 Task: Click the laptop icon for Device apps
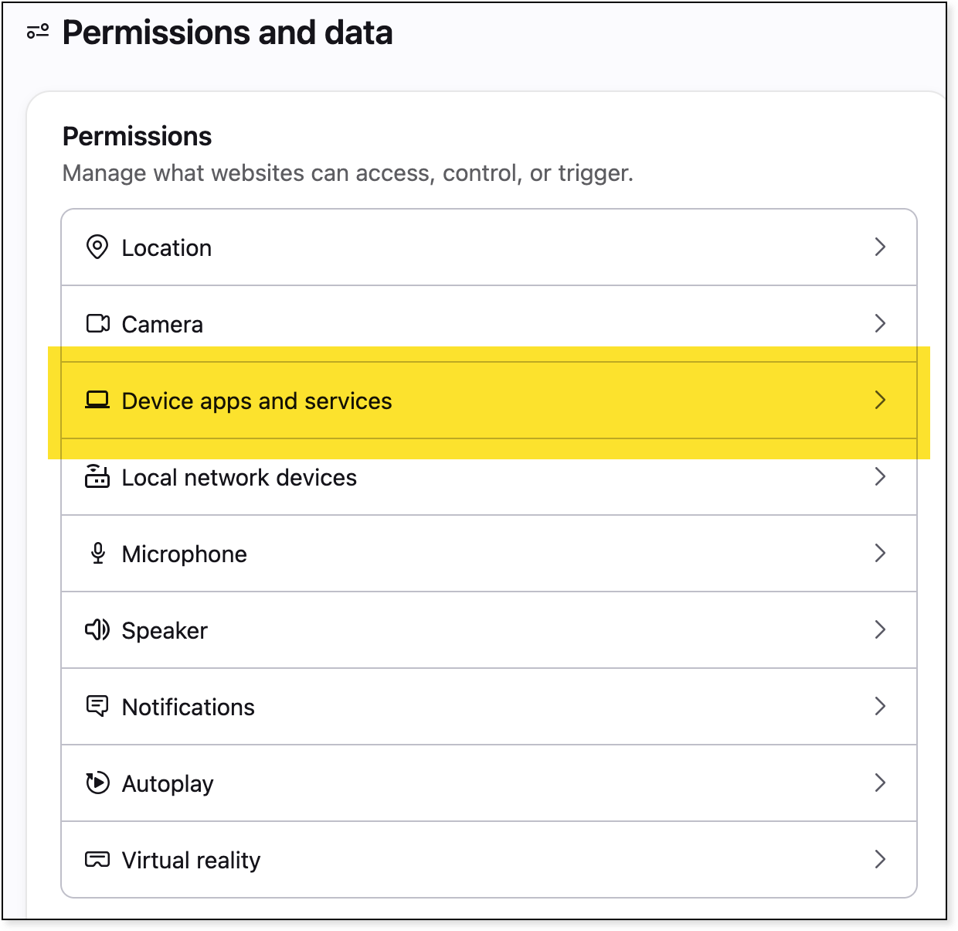click(x=97, y=400)
